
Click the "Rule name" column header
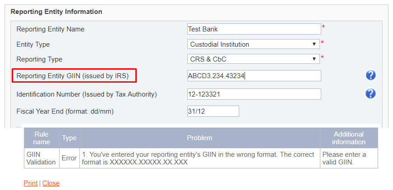point(42,138)
